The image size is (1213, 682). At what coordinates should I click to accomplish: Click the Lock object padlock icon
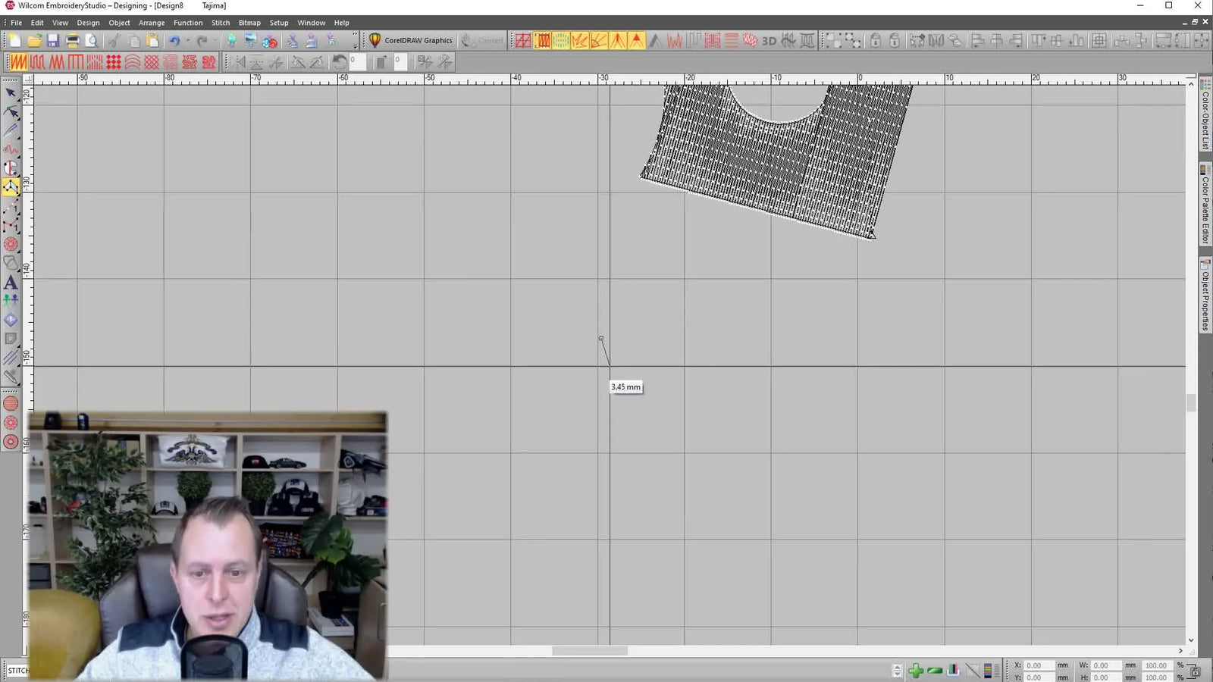(875, 41)
